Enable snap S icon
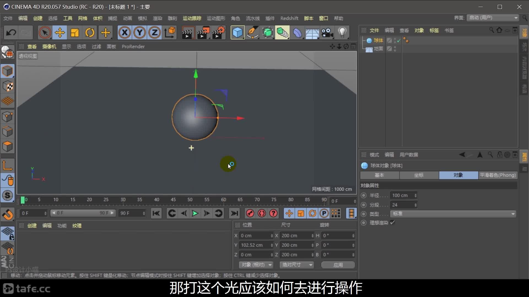 click(x=7, y=196)
